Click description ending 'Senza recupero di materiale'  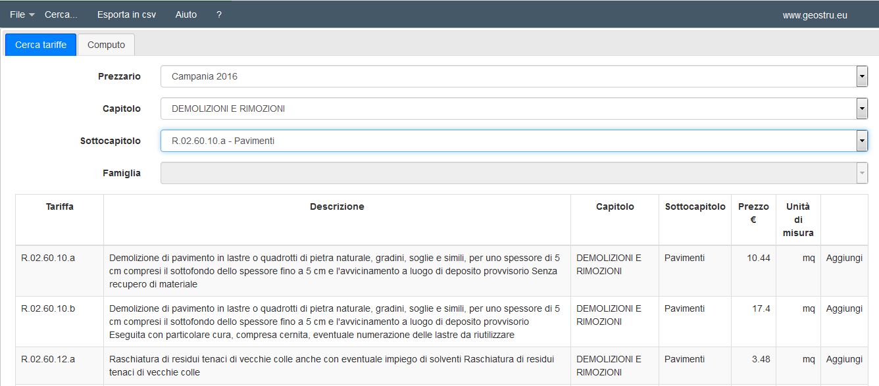[x=335, y=271]
